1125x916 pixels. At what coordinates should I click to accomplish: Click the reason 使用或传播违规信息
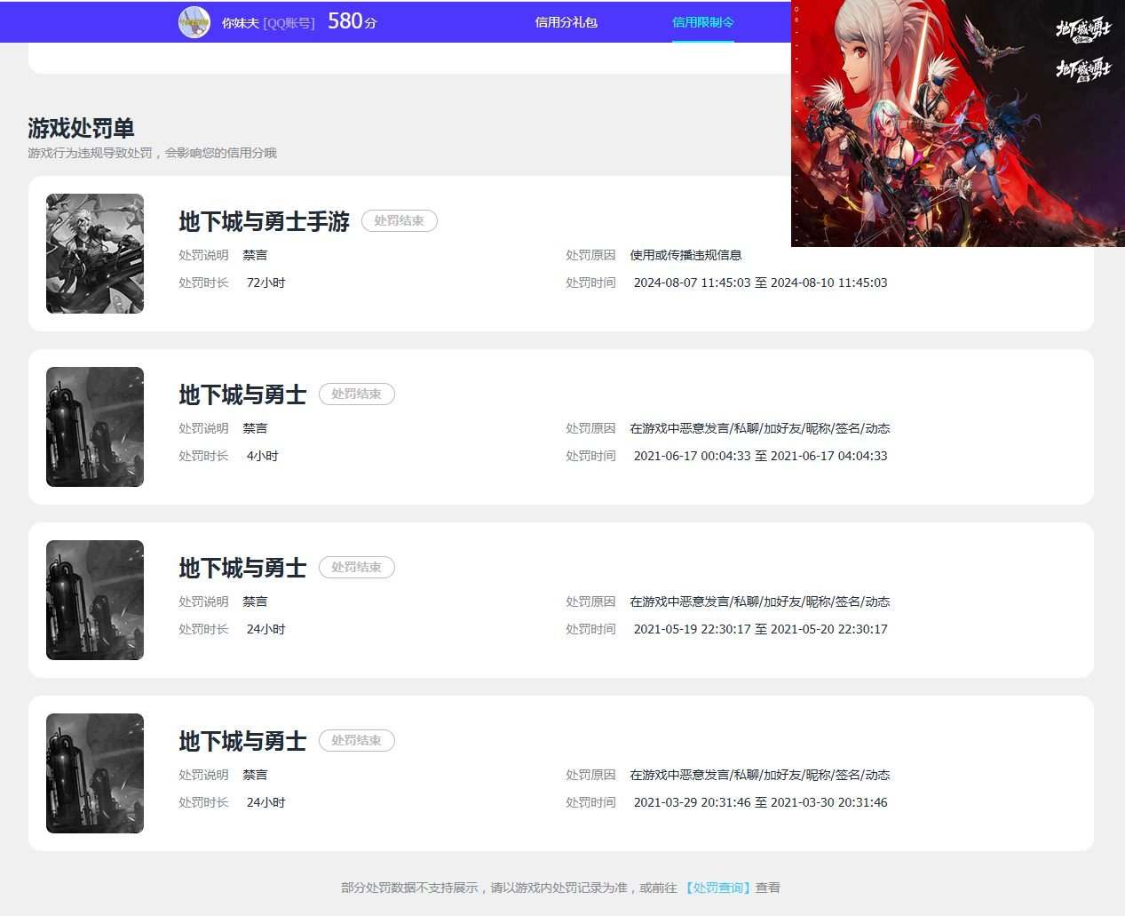coord(685,255)
